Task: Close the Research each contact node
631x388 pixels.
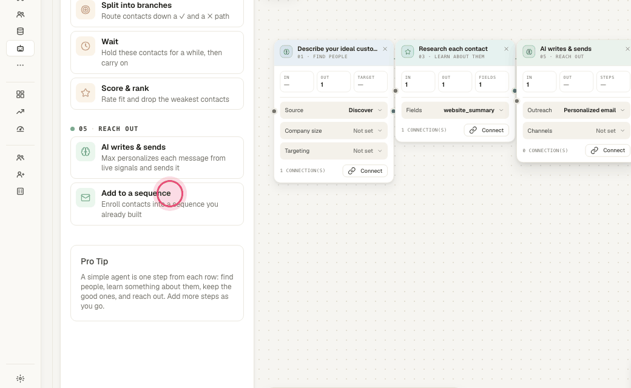Action: click(x=506, y=49)
